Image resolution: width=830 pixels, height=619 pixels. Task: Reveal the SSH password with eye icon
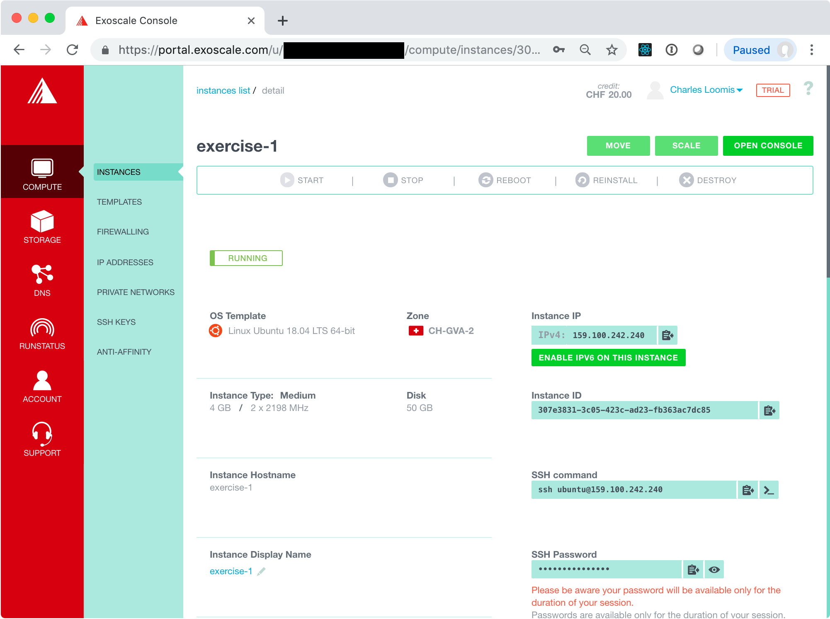[714, 570]
